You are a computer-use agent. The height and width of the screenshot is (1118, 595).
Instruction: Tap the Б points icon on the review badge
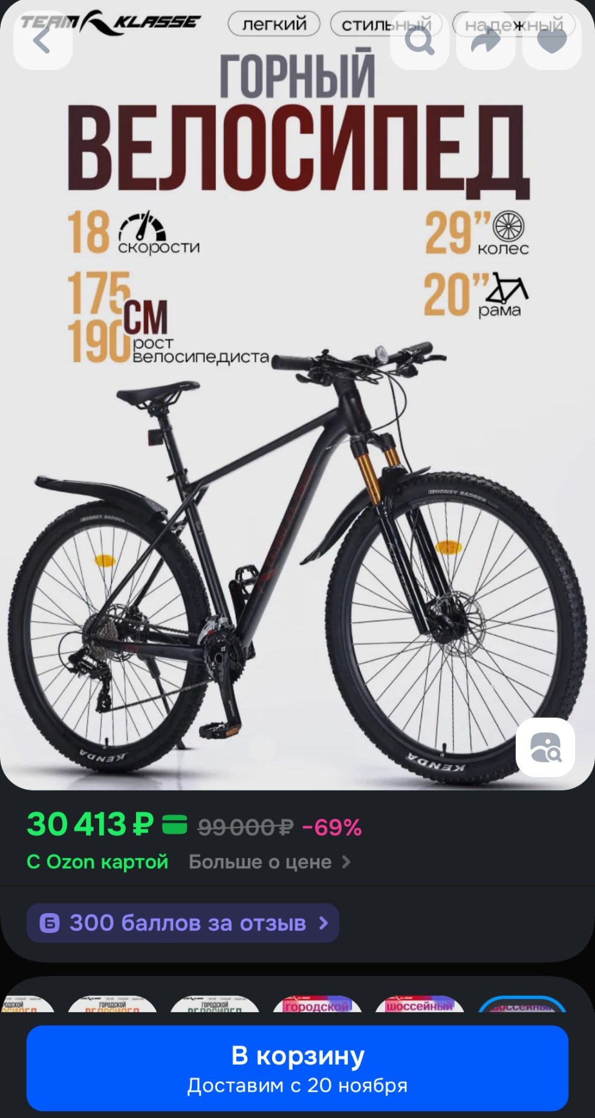tap(50, 923)
